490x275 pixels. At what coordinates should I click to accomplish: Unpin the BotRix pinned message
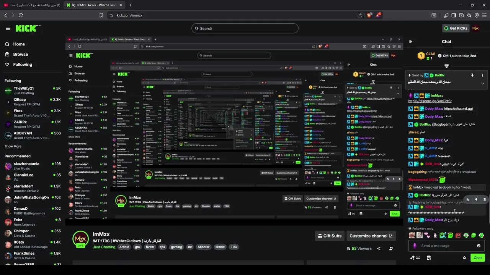472,76
